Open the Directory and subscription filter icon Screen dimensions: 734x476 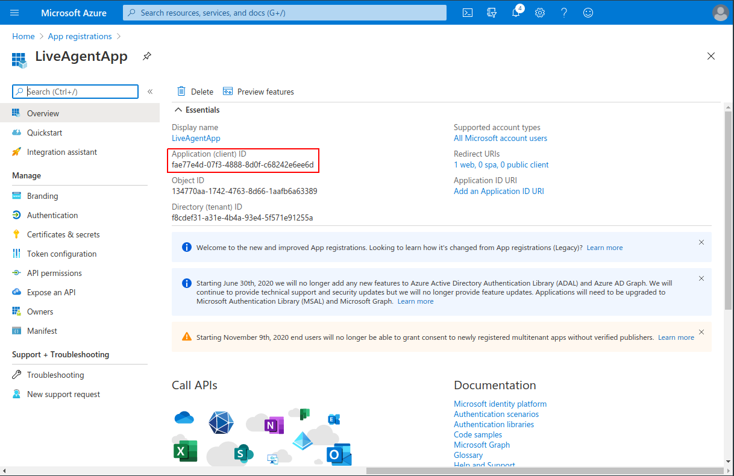pyautogui.click(x=492, y=13)
